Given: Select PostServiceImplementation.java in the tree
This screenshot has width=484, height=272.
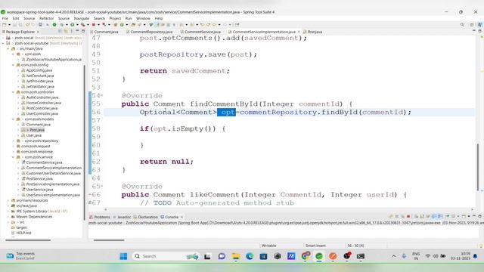Looking at the screenshot, I should (x=52, y=184).
